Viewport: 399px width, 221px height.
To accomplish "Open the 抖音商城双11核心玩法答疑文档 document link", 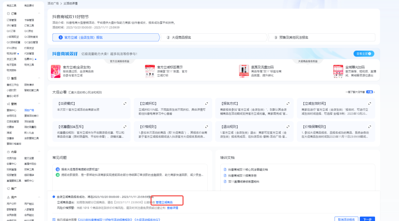I will coord(248,170).
